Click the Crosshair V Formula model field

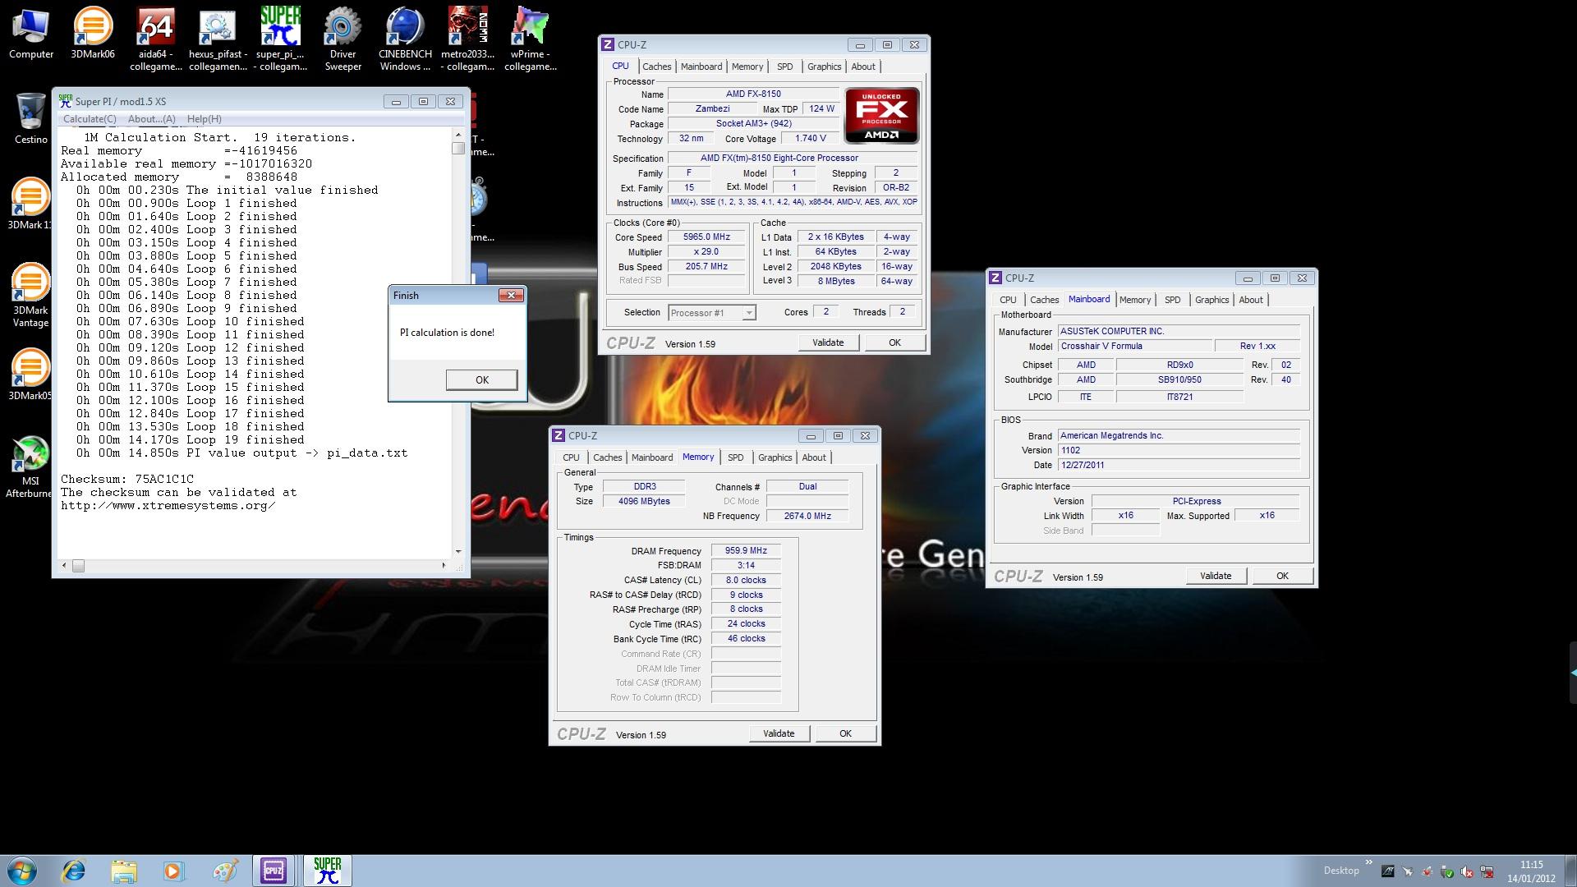[1134, 346]
